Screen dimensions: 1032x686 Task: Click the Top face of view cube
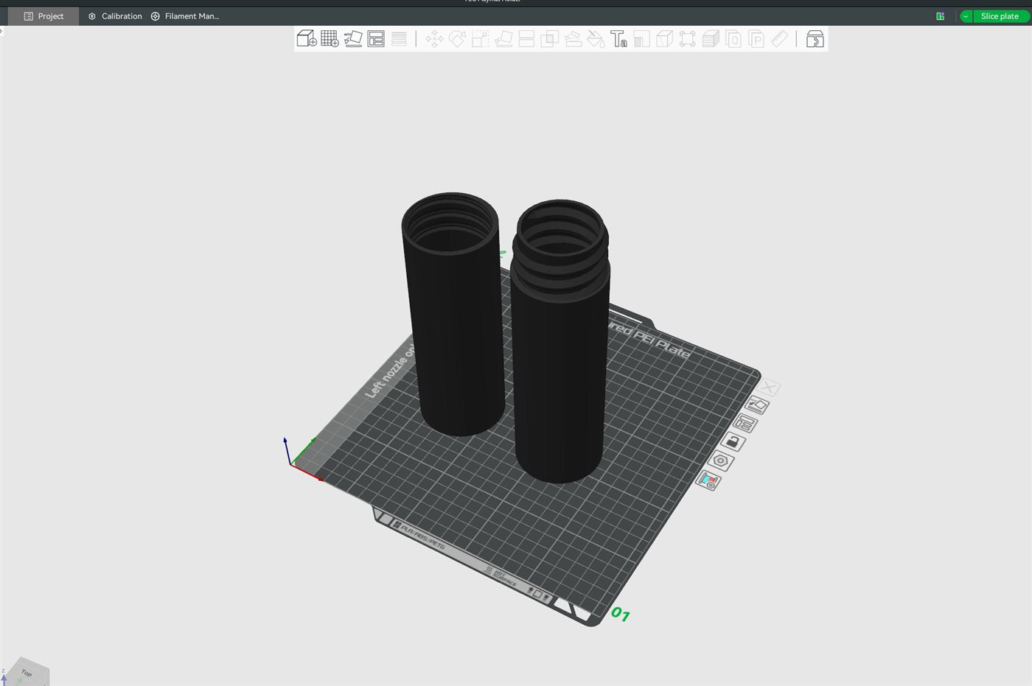pyautogui.click(x=27, y=672)
